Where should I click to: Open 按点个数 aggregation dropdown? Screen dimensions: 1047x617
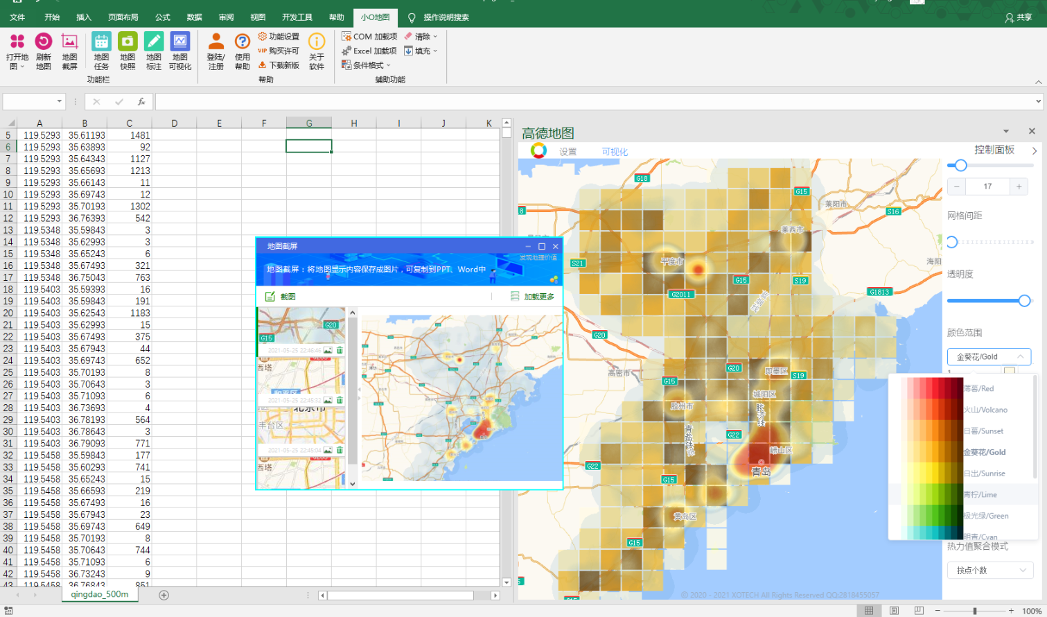(989, 571)
